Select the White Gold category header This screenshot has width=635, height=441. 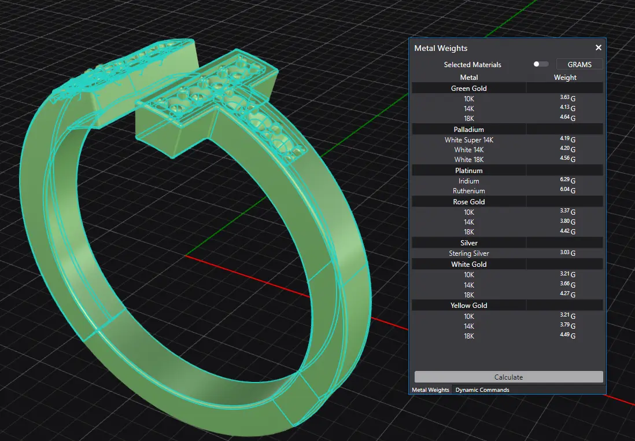pos(468,264)
